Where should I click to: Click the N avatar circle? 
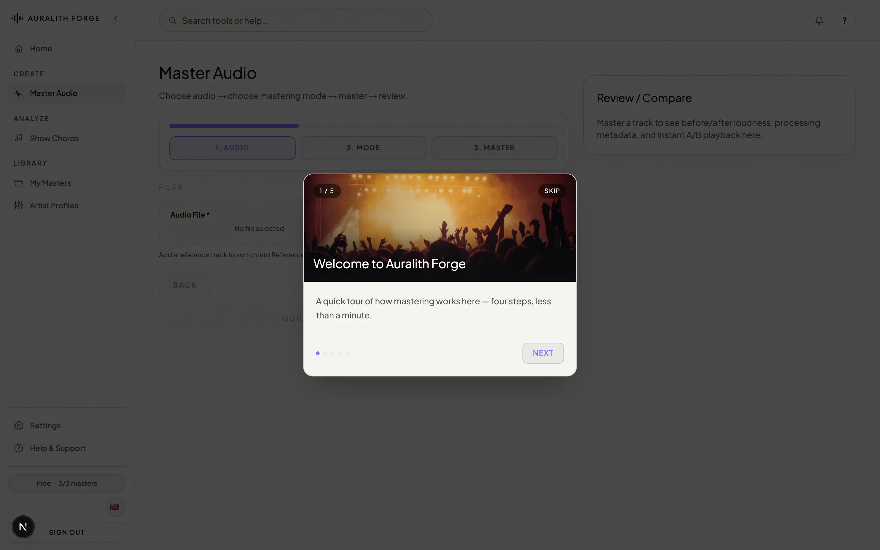pos(23,527)
